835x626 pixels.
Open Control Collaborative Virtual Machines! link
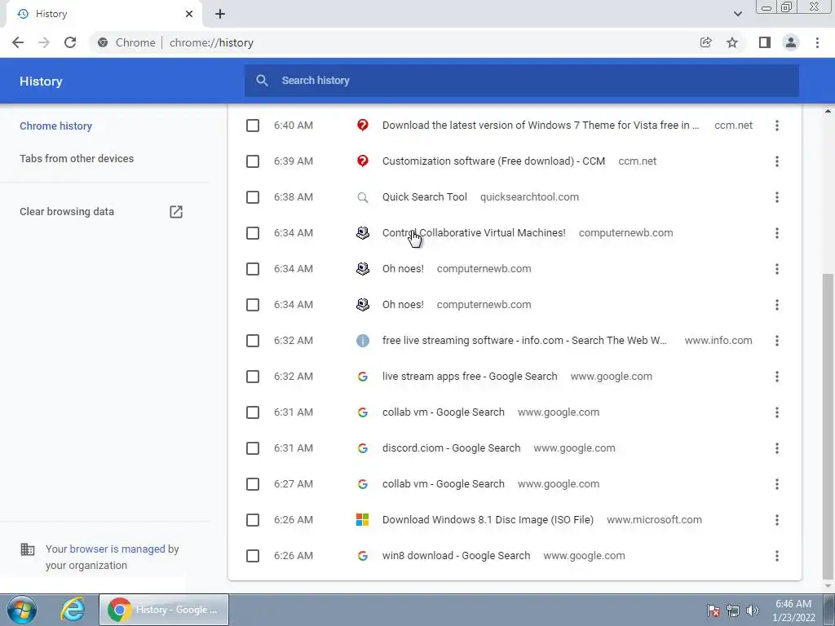(x=474, y=233)
